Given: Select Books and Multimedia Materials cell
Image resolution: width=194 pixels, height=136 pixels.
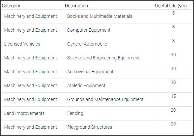Looking at the screenshot, I should 100,16.
